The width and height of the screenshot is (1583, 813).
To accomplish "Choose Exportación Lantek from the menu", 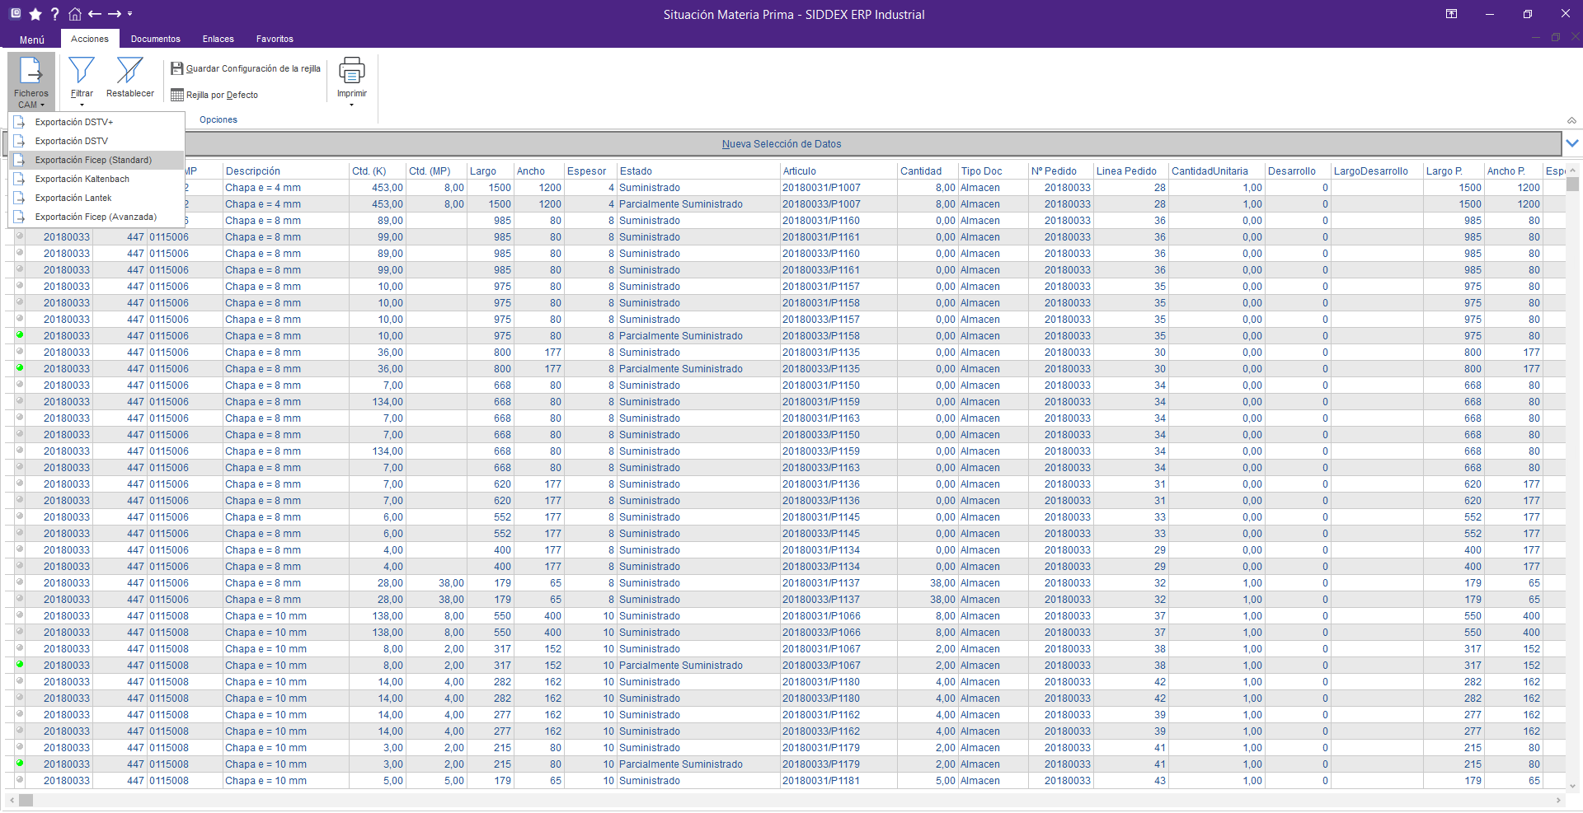I will click(x=73, y=198).
